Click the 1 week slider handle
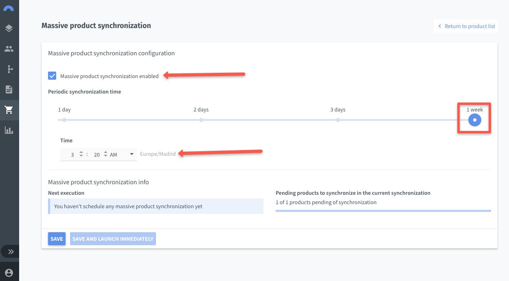Image resolution: width=509 pixels, height=281 pixels. [x=475, y=120]
